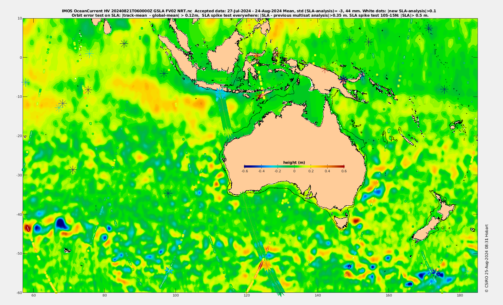Click the dark red eddy east of Tasmania
The width and height of the screenshot is (503, 305).
click(356, 220)
